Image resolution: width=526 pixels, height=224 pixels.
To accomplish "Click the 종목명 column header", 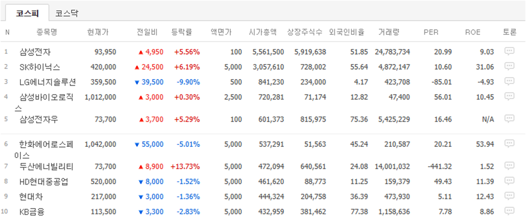I will (47, 32).
